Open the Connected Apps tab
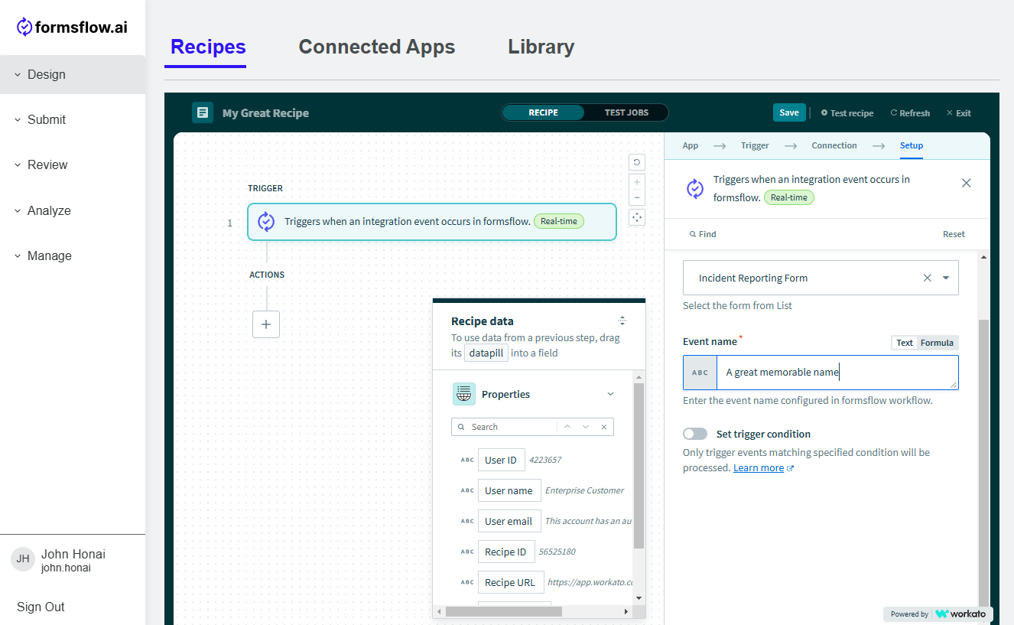1014x625 pixels. (377, 47)
